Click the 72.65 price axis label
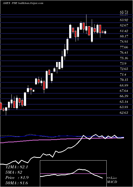 [124, 69]
